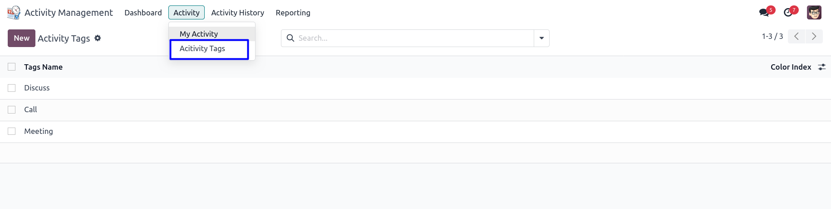Click the Activity Management app logo icon
This screenshot has height=209, width=831.
pyautogui.click(x=14, y=13)
